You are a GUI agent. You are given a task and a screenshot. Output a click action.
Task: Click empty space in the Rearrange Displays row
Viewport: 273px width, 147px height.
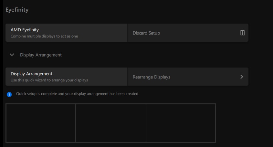204,77
